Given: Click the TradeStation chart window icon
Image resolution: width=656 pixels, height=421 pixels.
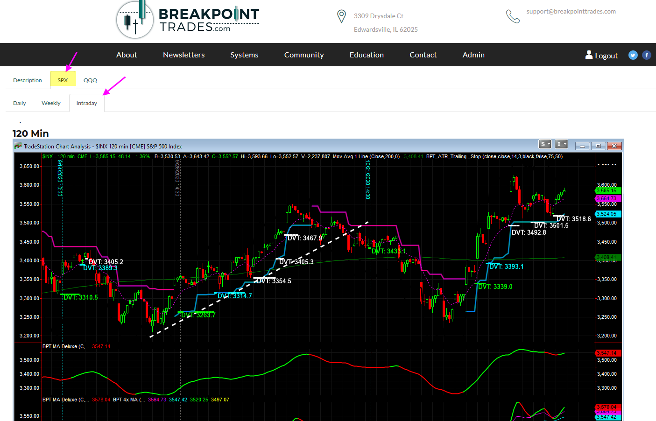Looking at the screenshot, I should pos(18,146).
